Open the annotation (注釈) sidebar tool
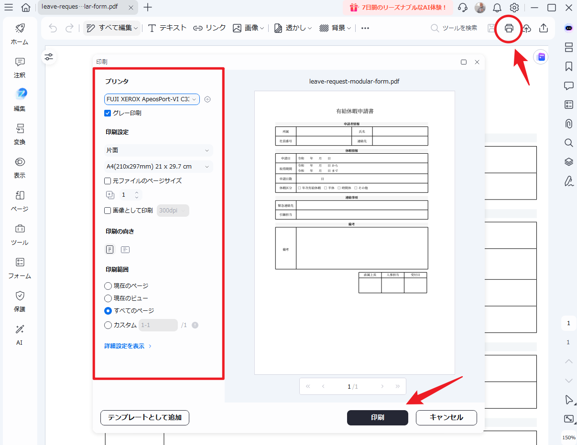The width and height of the screenshot is (577, 445). [x=20, y=67]
